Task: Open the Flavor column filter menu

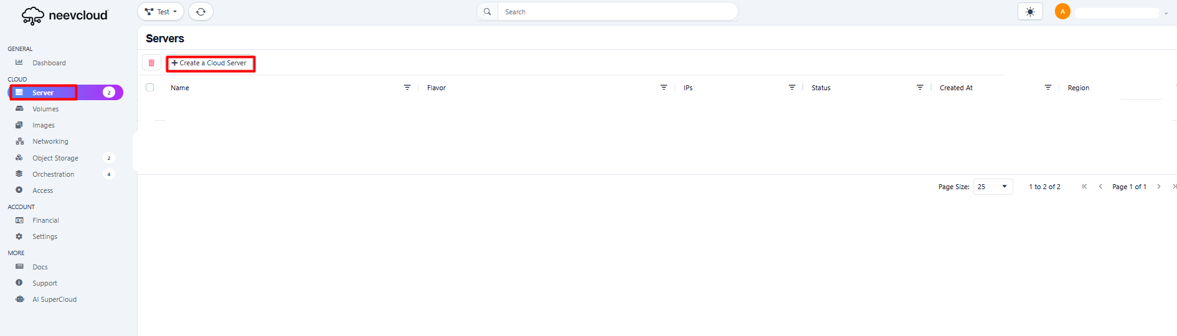Action: pos(664,88)
